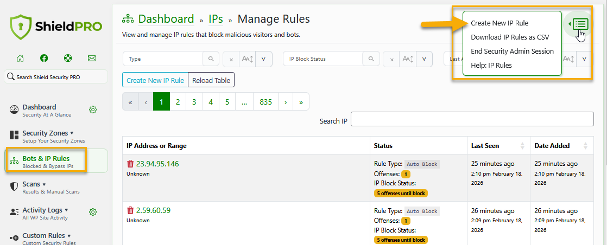Clear the IP Block Status filter with the x
The height and width of the screenshot is (245, 607).
[391, 59]
